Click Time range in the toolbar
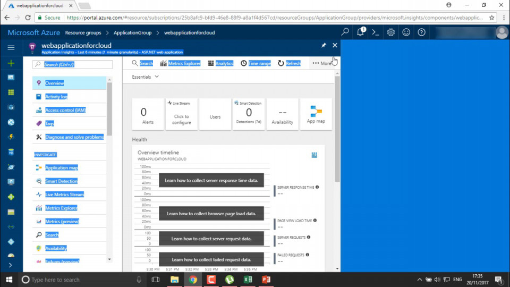The image size is (510, 287). (x=256, y=63)
